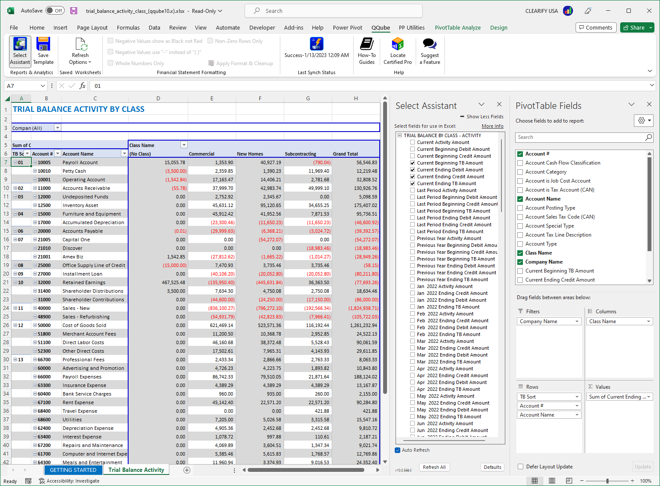Image resolution: width=660 pixels, height=486 pixels.
Task: Open PivotTable Fields tools gear menu
Action: pyautogui.click(x=643, y=120)
